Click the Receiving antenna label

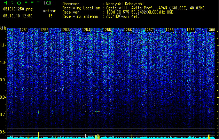tap(80, 16)
